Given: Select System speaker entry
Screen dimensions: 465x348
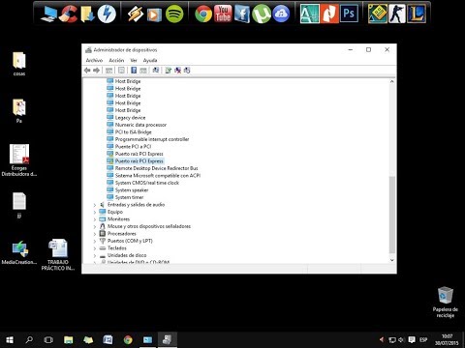Looking at the screenshot, I should pyautogui.click(x=132, y=190).
